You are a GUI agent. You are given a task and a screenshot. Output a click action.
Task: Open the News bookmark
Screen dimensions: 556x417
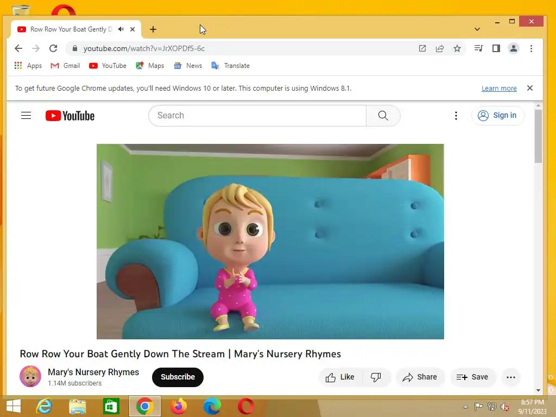pos(188,66)
